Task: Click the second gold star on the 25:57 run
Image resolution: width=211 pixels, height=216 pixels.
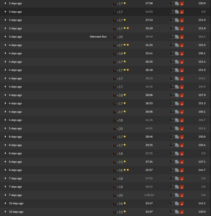Action: tap(128, 170)
